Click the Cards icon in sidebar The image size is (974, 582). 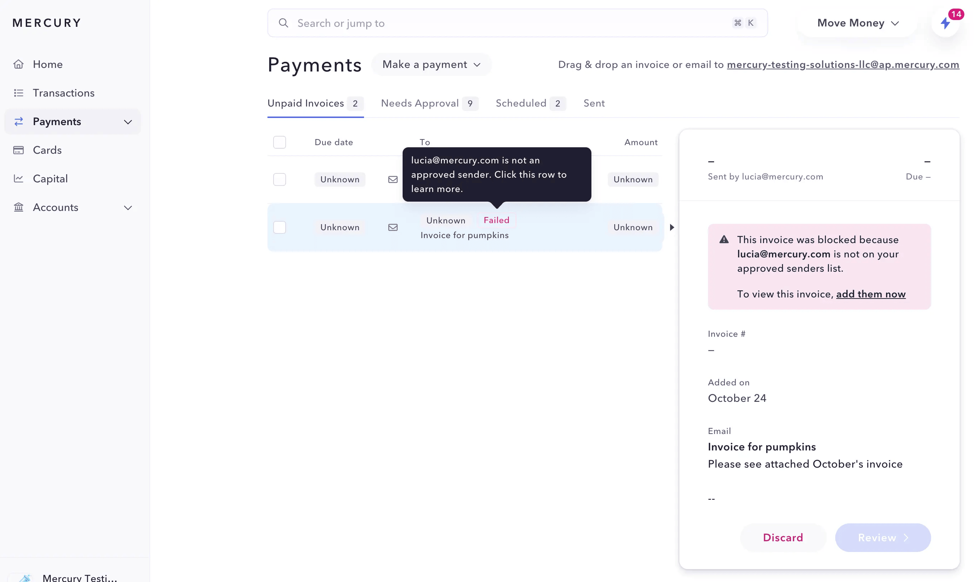19,150
